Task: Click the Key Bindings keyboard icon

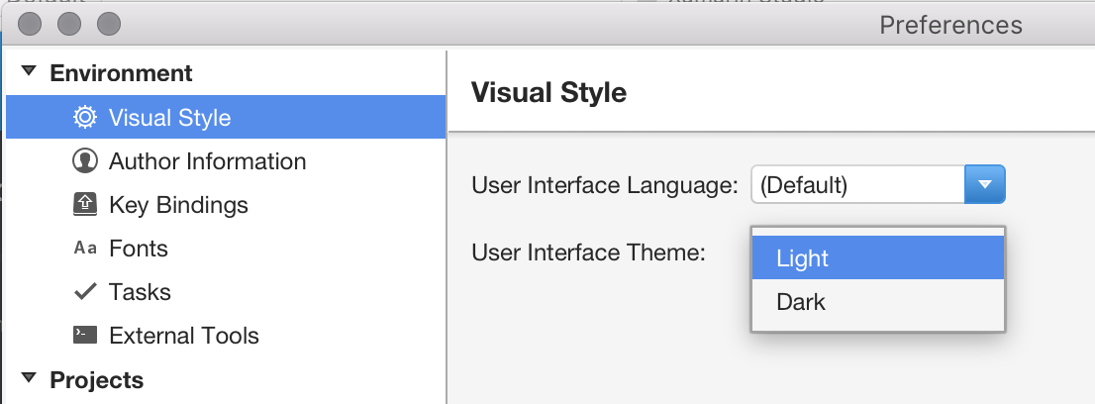Action: pyautogui.click(x=85, y=205)
